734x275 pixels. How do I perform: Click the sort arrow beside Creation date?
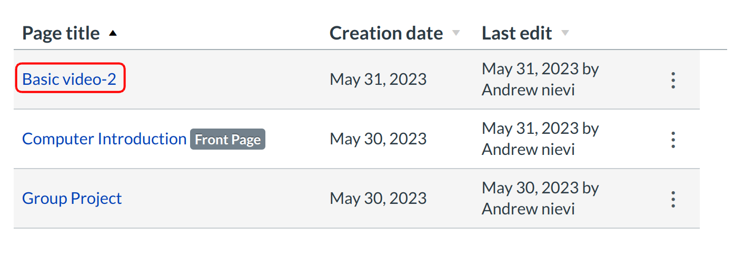456,34
